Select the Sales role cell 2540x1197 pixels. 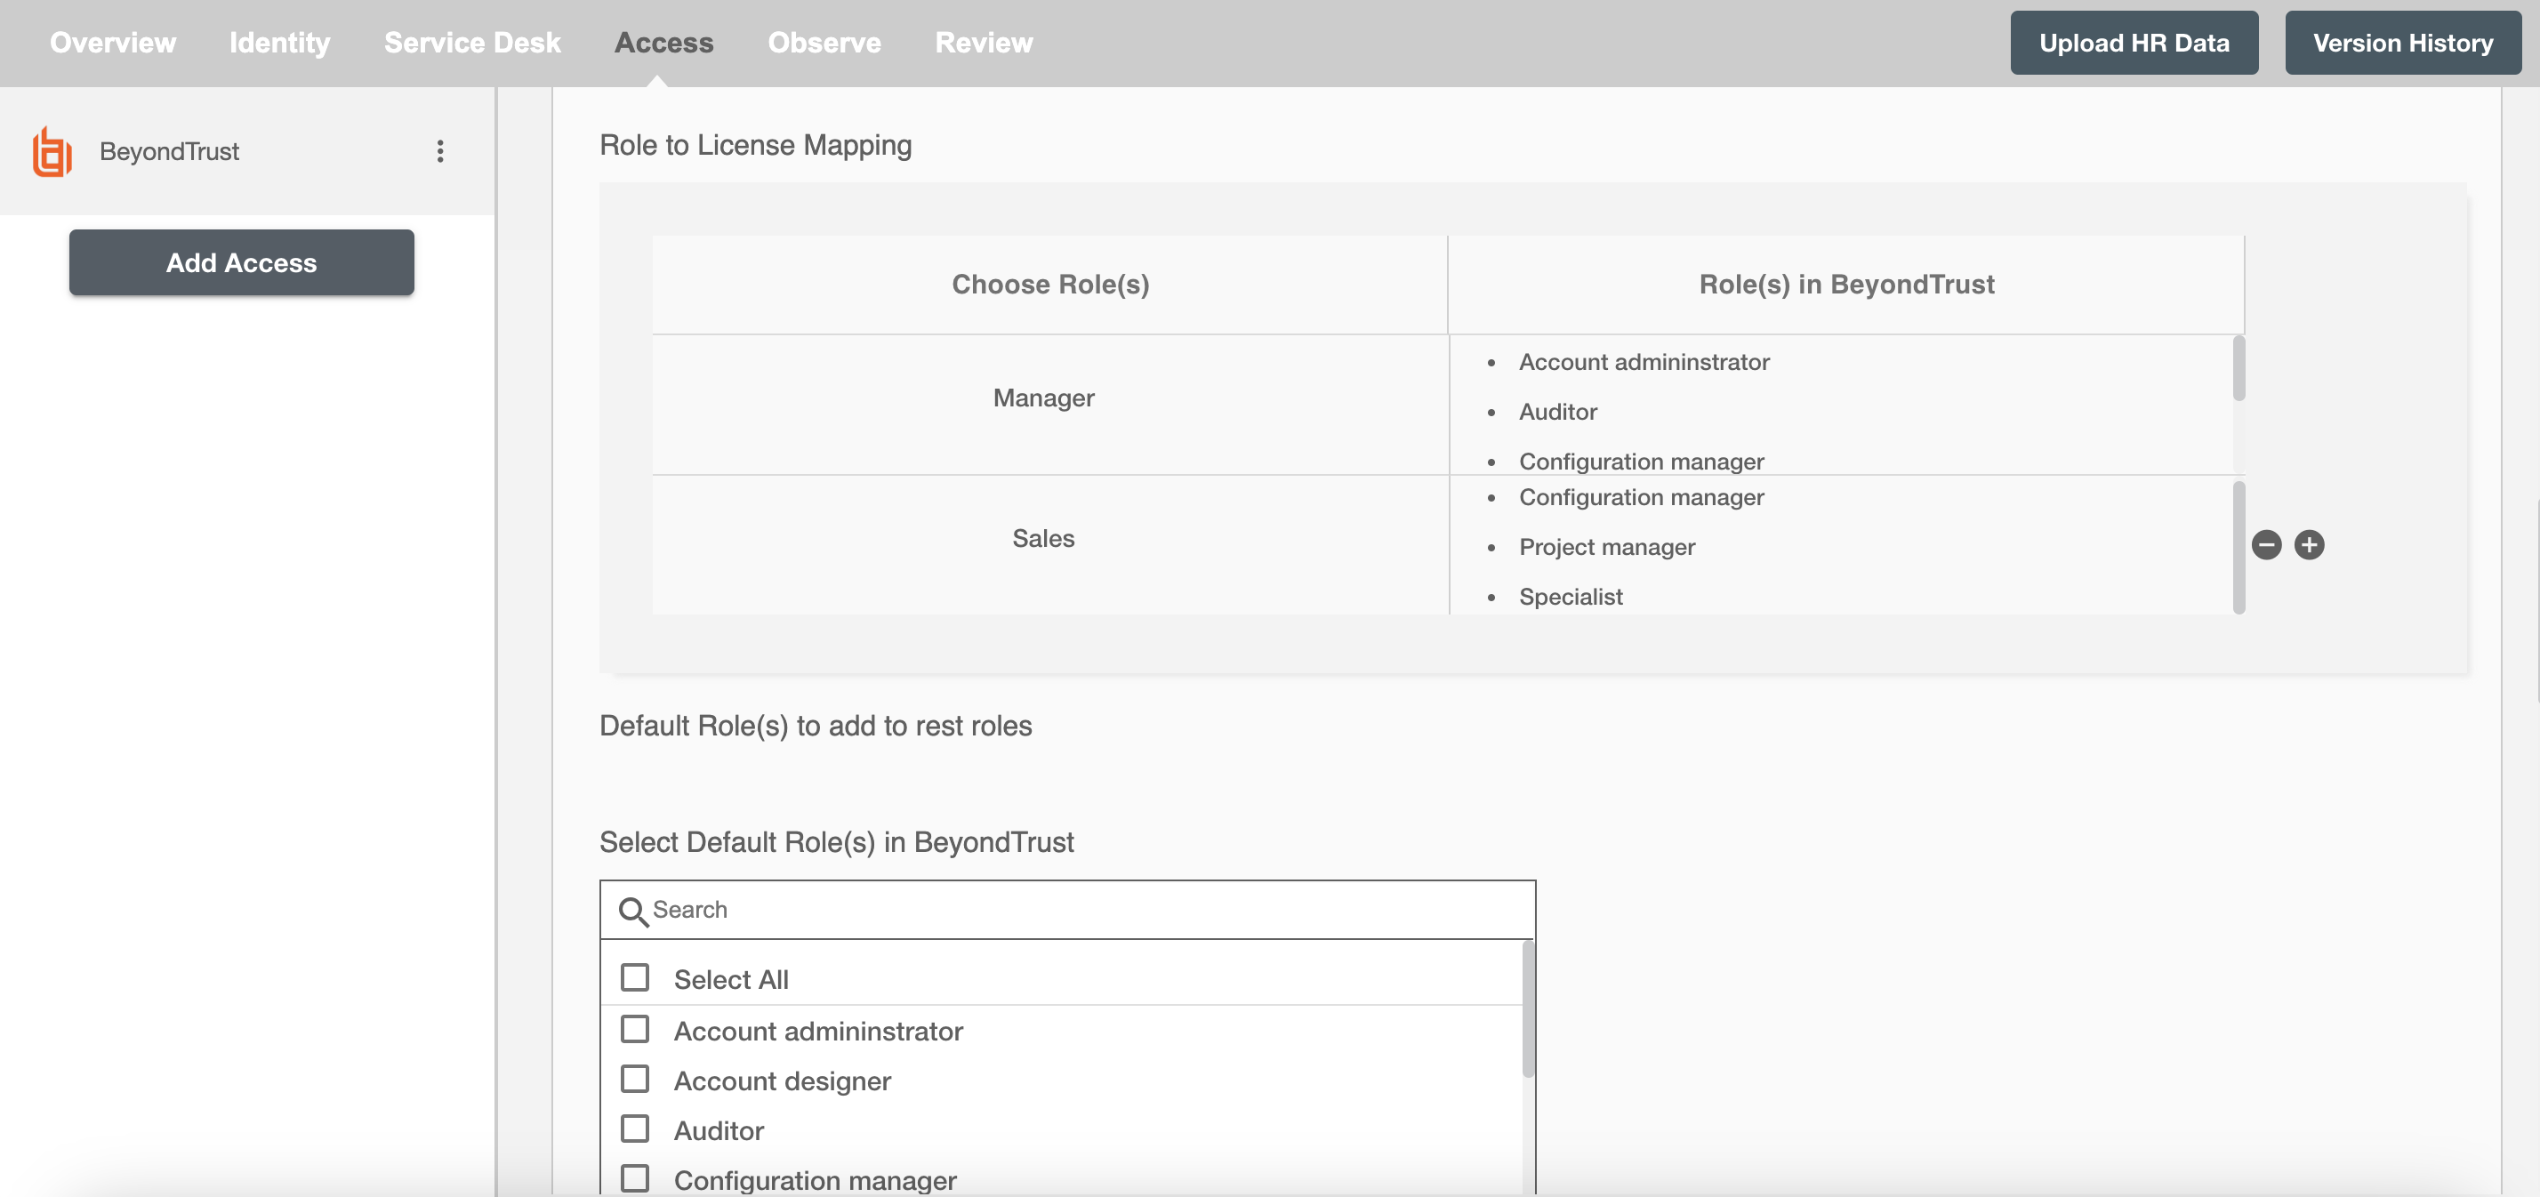click(x=1050, y=545)
